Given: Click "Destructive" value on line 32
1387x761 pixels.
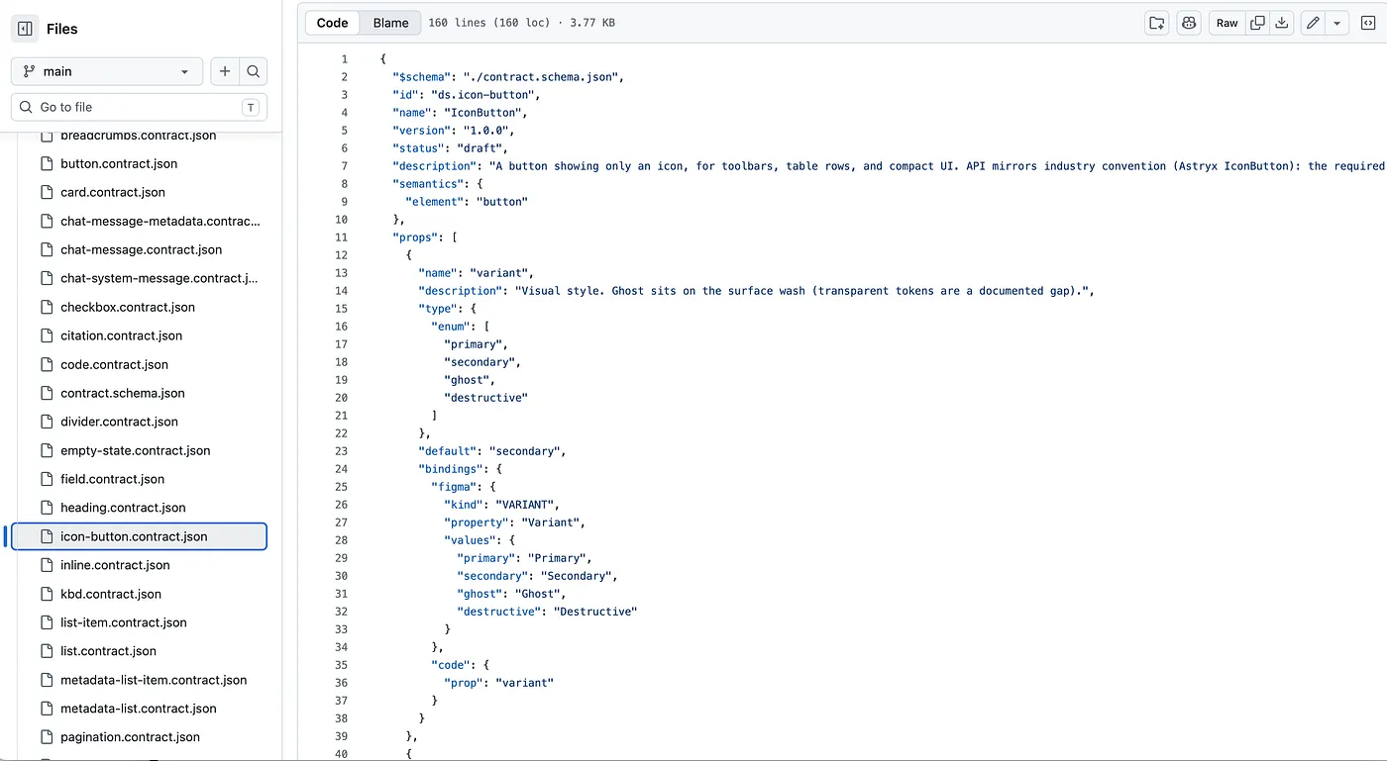Looking at the screenshot, I should click(x=594, y=612).
